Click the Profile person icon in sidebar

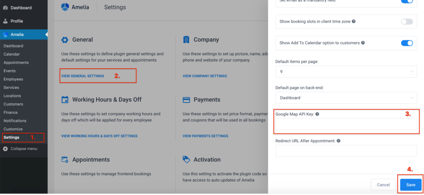tap(5, 21)
